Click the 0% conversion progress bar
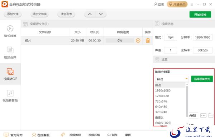215x139 pixels. [x=120, y=40]
